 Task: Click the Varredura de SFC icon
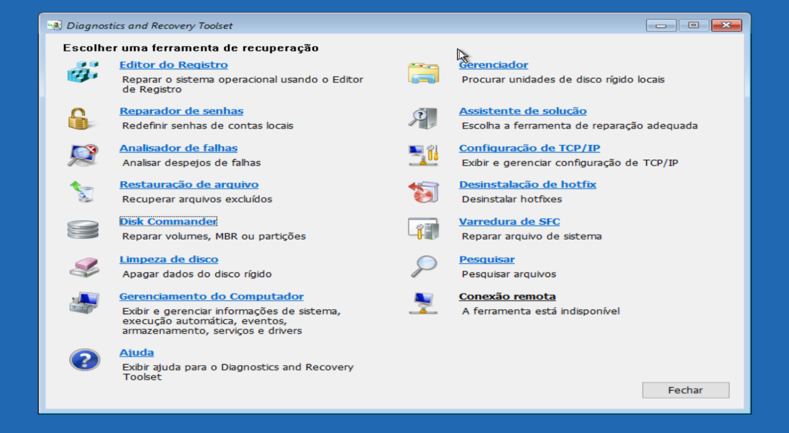pos(423,229)
